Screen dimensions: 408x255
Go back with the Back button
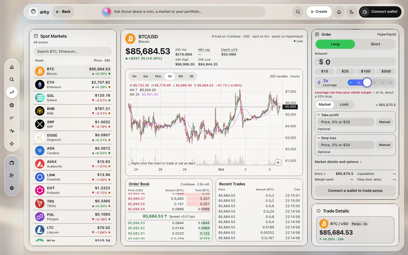coord(63,12)
